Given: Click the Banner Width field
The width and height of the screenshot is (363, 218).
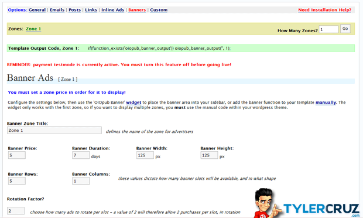Looking at the screenshot, I should coord(145,155).
